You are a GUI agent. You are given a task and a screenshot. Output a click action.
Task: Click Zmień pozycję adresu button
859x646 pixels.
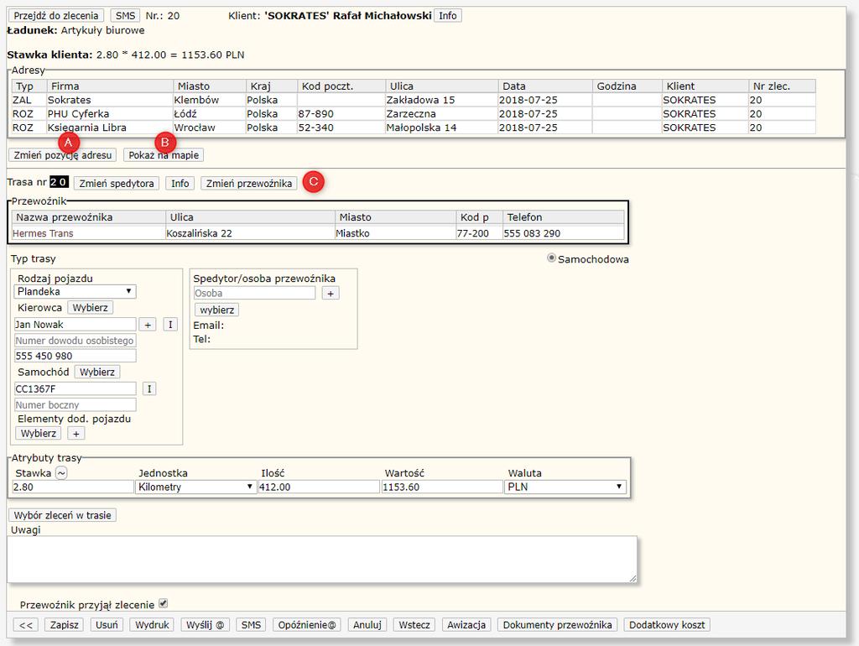tap(62, 155)
